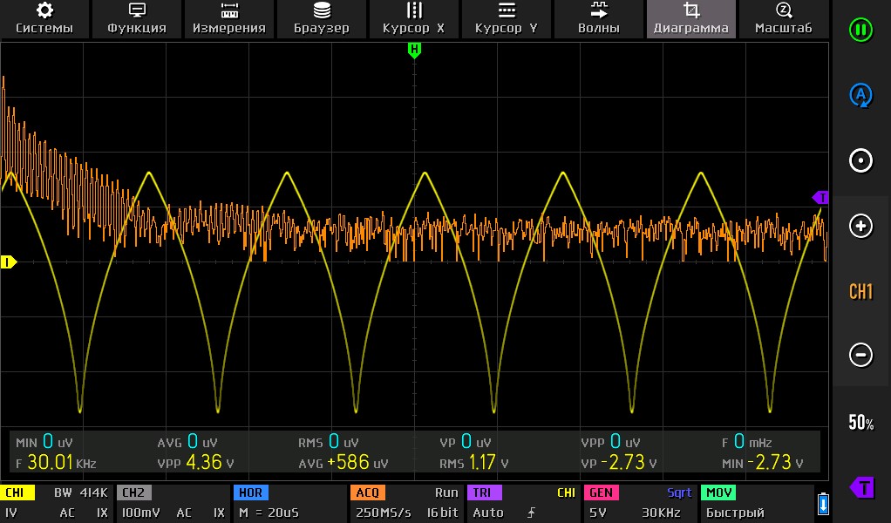Screen dimensions: 891x523
Task: Open the Масштаб zoom menu
Action: click(x=783, y=18)
